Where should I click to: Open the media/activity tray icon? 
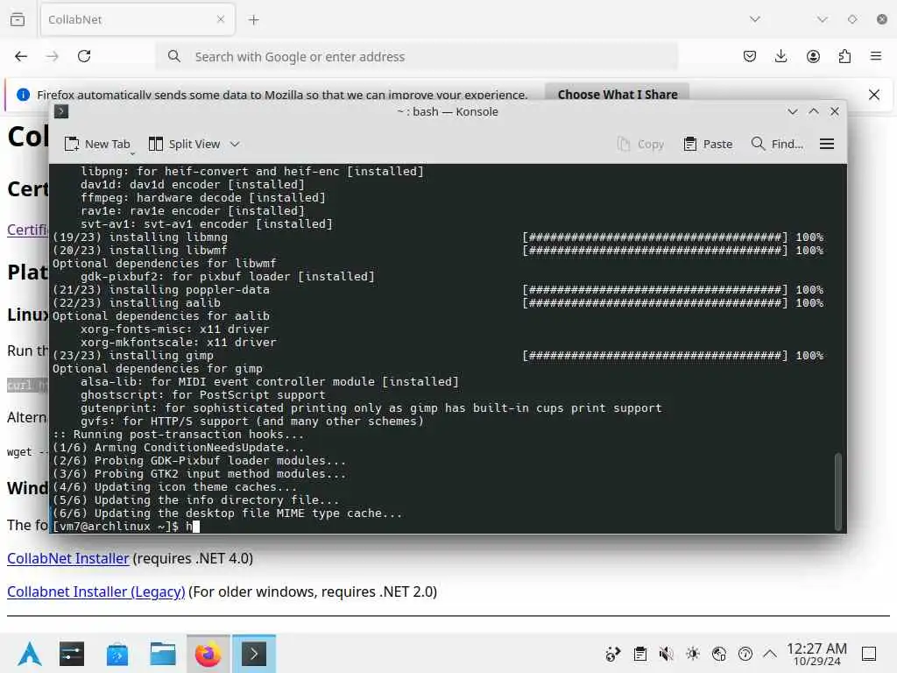click(612, 654)
